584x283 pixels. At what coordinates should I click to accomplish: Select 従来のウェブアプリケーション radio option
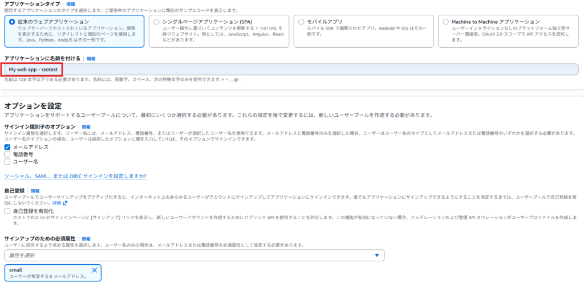pyautogui.click(x=11, y=21)
